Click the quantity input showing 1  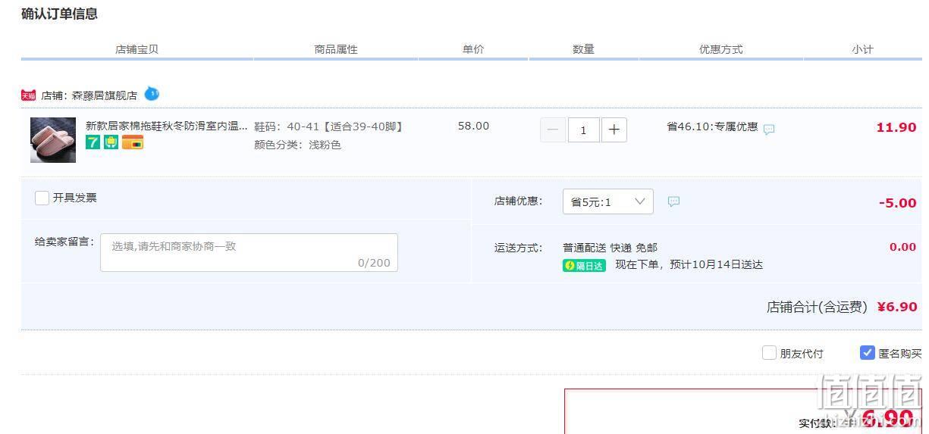[x=583, y=130]
